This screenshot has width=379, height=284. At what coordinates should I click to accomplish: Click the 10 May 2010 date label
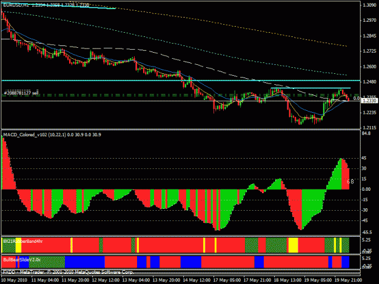pyautogui.click(x=14, y=280)
